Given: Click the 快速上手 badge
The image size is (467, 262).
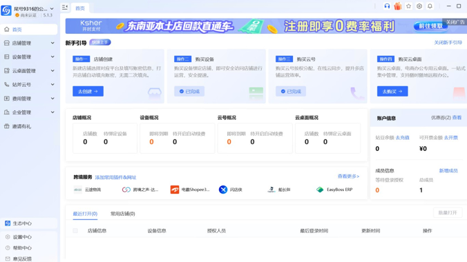Looking at the screenshot, I should coord(100,43).
